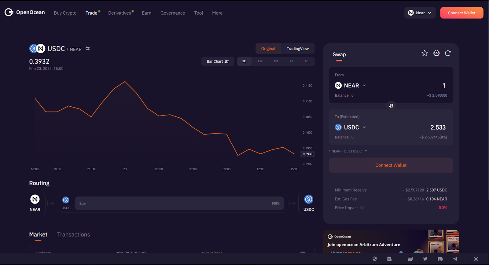489x265 pixels.
Task: Open the More menu
Action: (x=217, y=13)
